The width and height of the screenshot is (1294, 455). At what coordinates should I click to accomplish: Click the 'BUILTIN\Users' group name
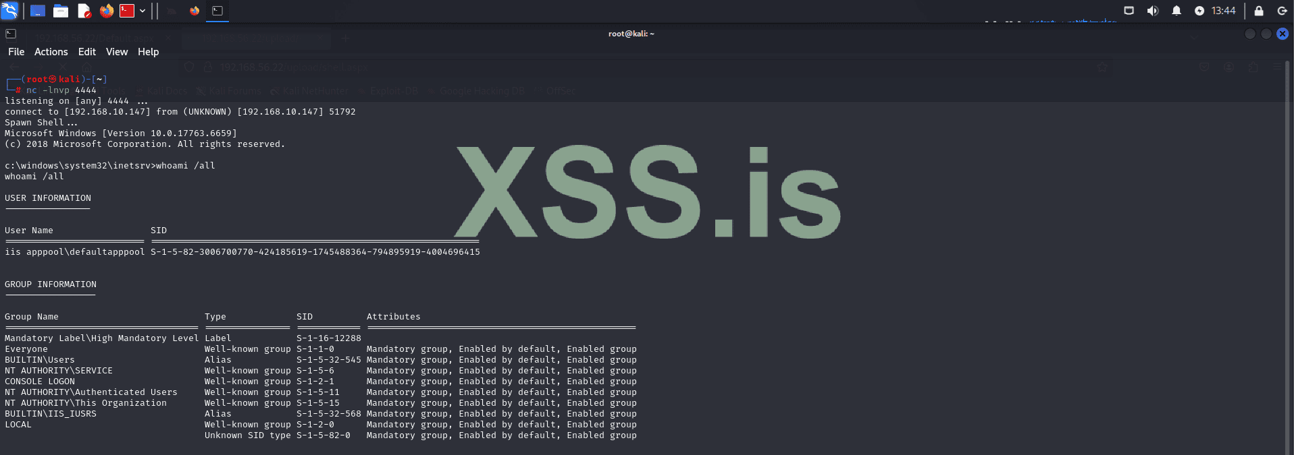point(40,360)
